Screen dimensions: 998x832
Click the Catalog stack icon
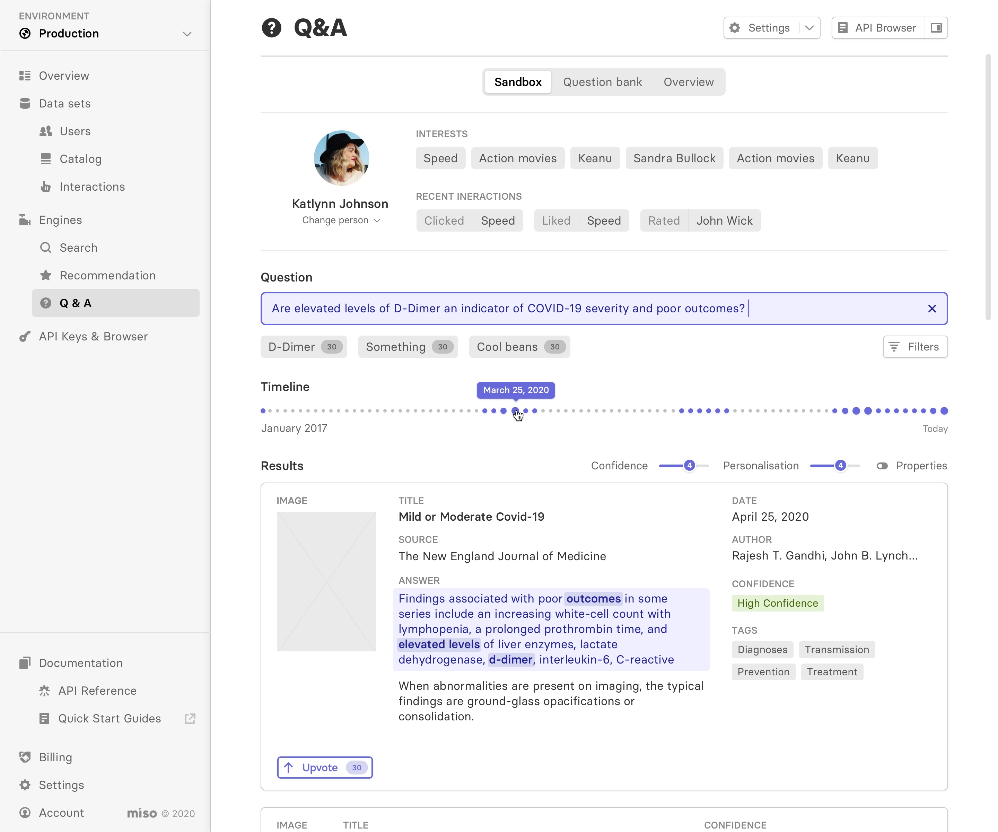click(46, 159)
